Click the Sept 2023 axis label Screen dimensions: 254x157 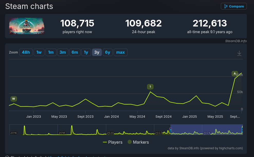pyautogui.click(x=85, y=117)
